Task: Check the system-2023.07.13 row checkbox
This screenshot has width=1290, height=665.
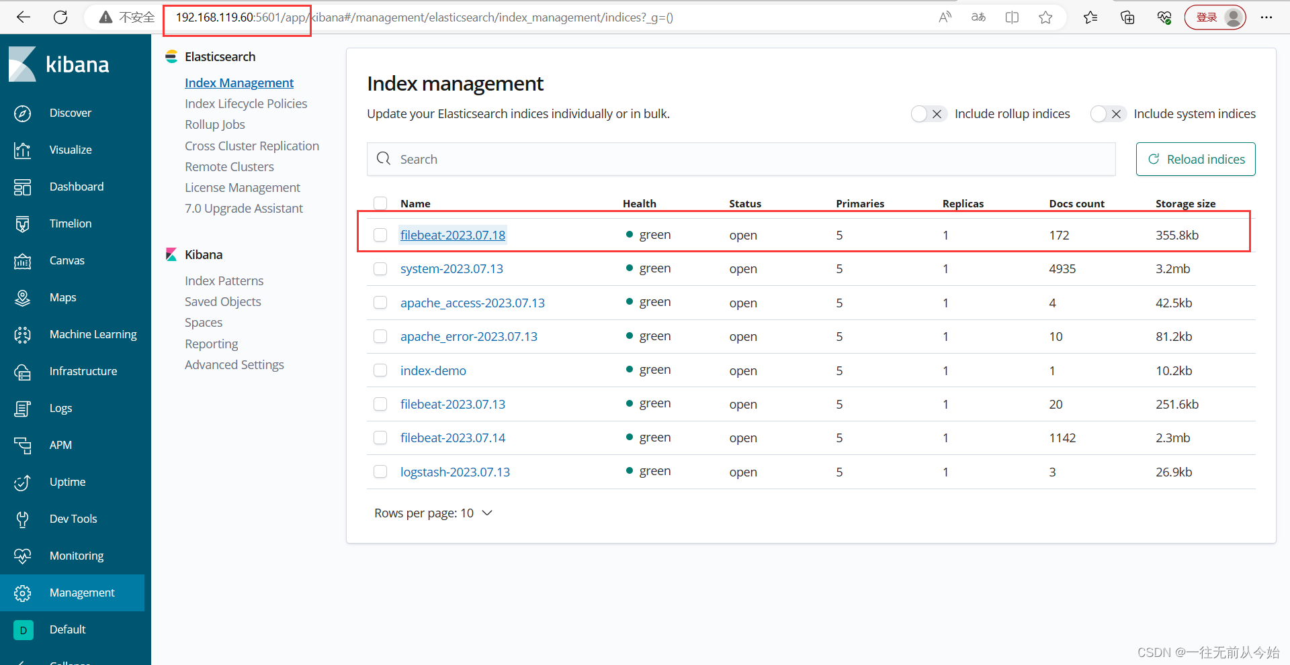Action: [380, 269]
